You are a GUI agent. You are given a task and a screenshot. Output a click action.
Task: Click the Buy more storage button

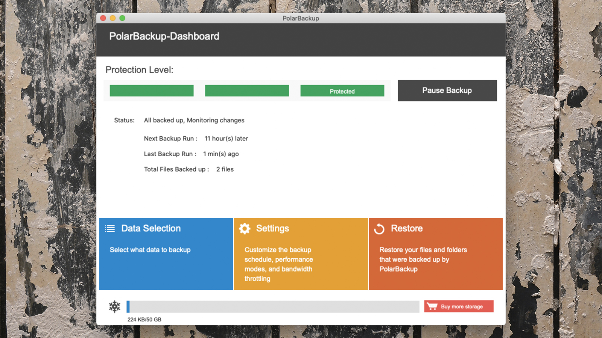point(459,306)
